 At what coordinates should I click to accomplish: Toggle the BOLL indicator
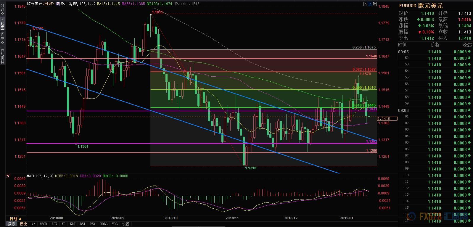point(104,224)
